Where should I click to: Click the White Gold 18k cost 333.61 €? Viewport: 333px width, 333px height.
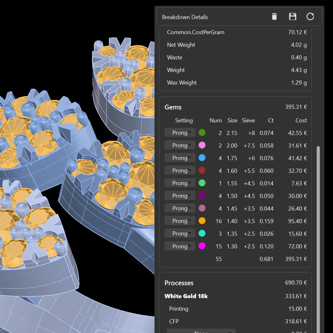click(x=296, y=296)
